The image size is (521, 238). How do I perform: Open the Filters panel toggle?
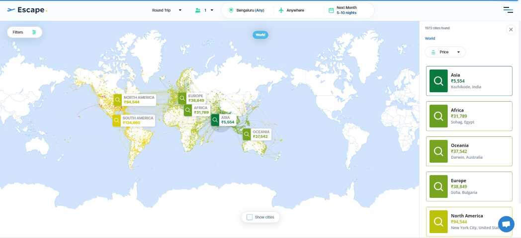coord(24,32)
